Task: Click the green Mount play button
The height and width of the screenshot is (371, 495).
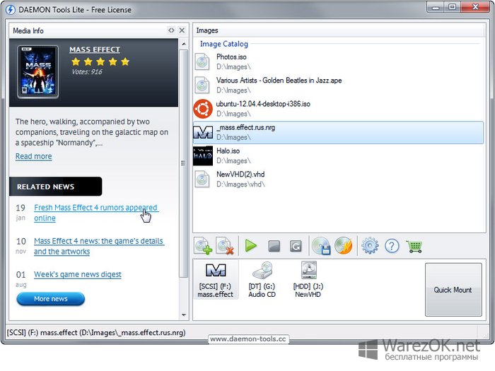Action: 251,246
